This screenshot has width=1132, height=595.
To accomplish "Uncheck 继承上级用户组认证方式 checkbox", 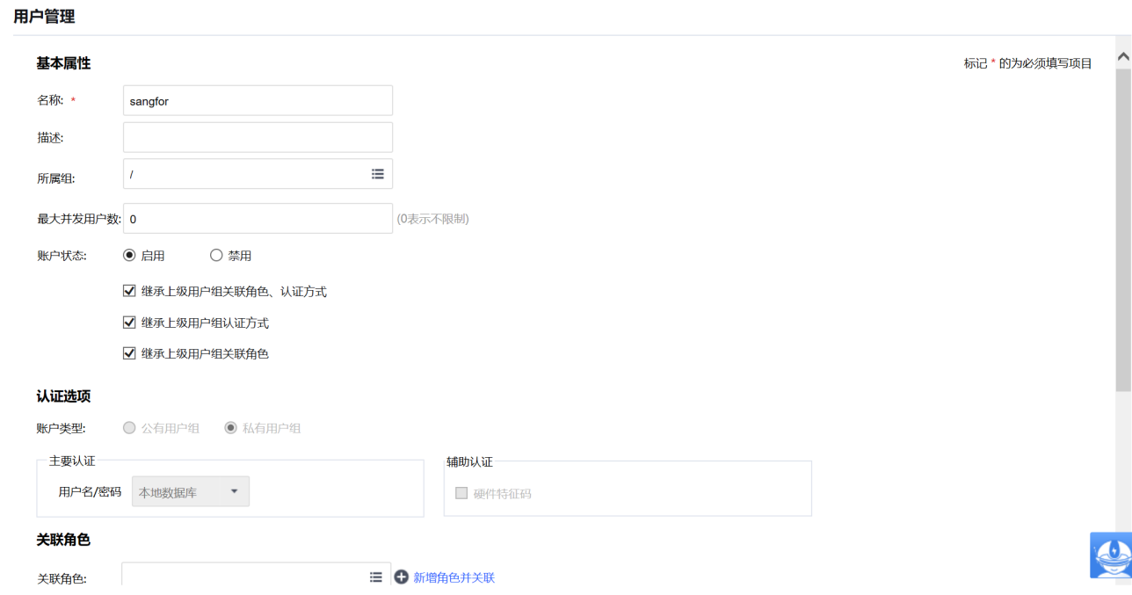I will (130, 323).
